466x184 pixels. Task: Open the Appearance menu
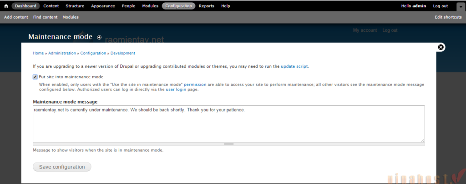[103, 6]
